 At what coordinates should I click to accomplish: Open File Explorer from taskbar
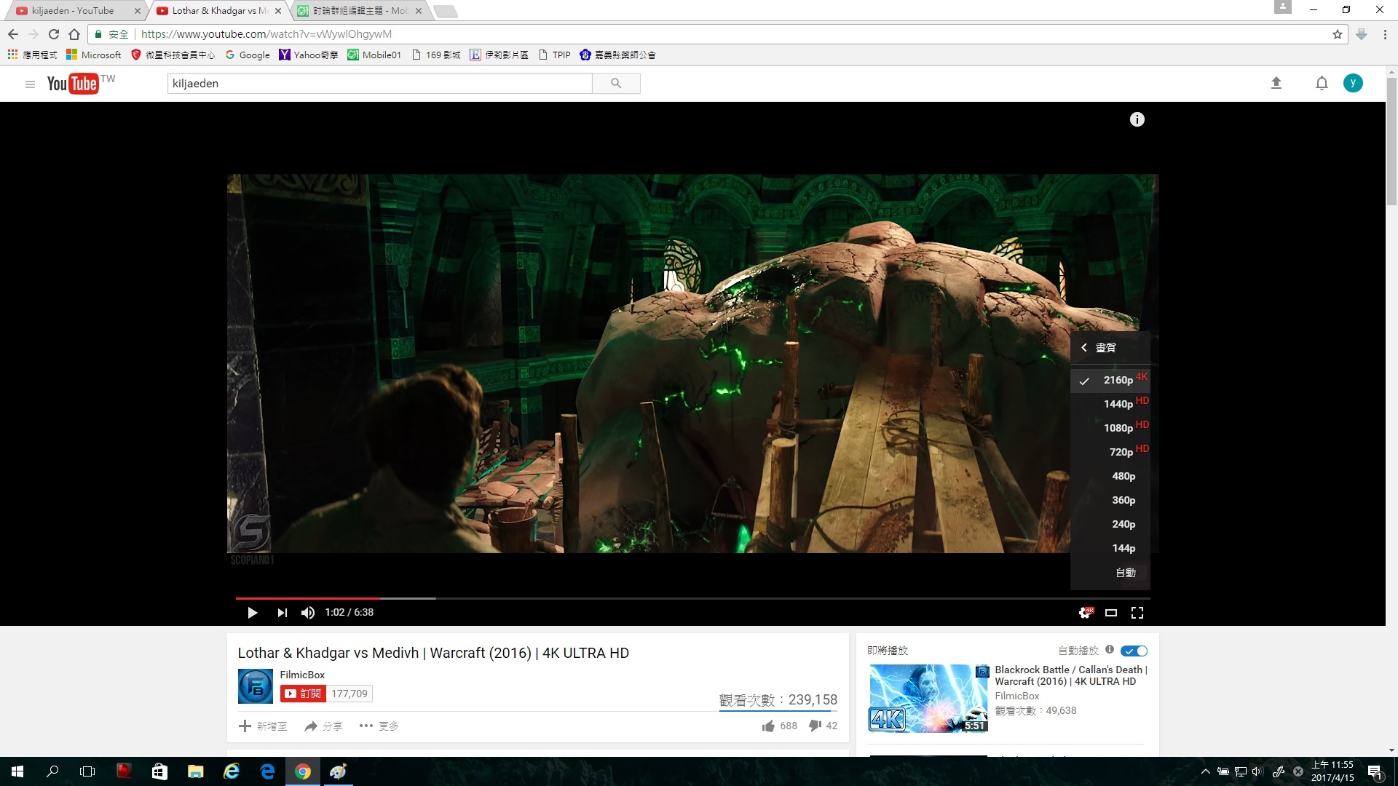point(195,771)
